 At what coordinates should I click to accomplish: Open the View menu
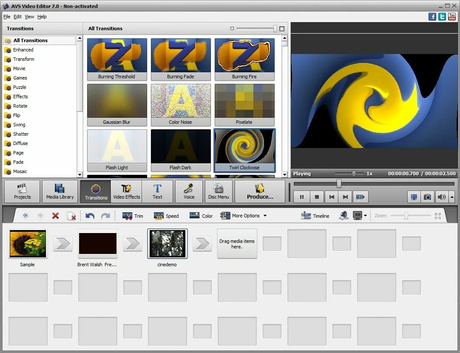[x=29, y=17]
